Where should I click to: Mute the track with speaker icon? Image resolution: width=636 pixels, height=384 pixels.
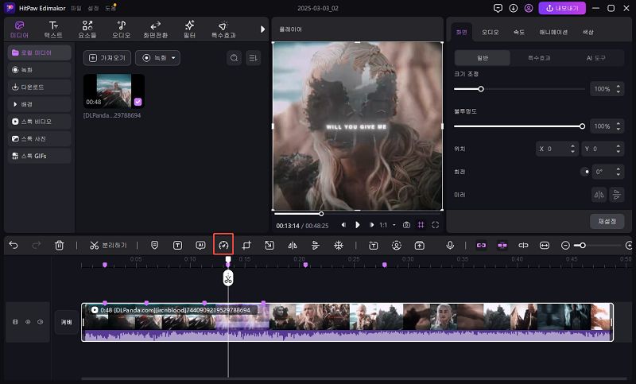(40, 322)
